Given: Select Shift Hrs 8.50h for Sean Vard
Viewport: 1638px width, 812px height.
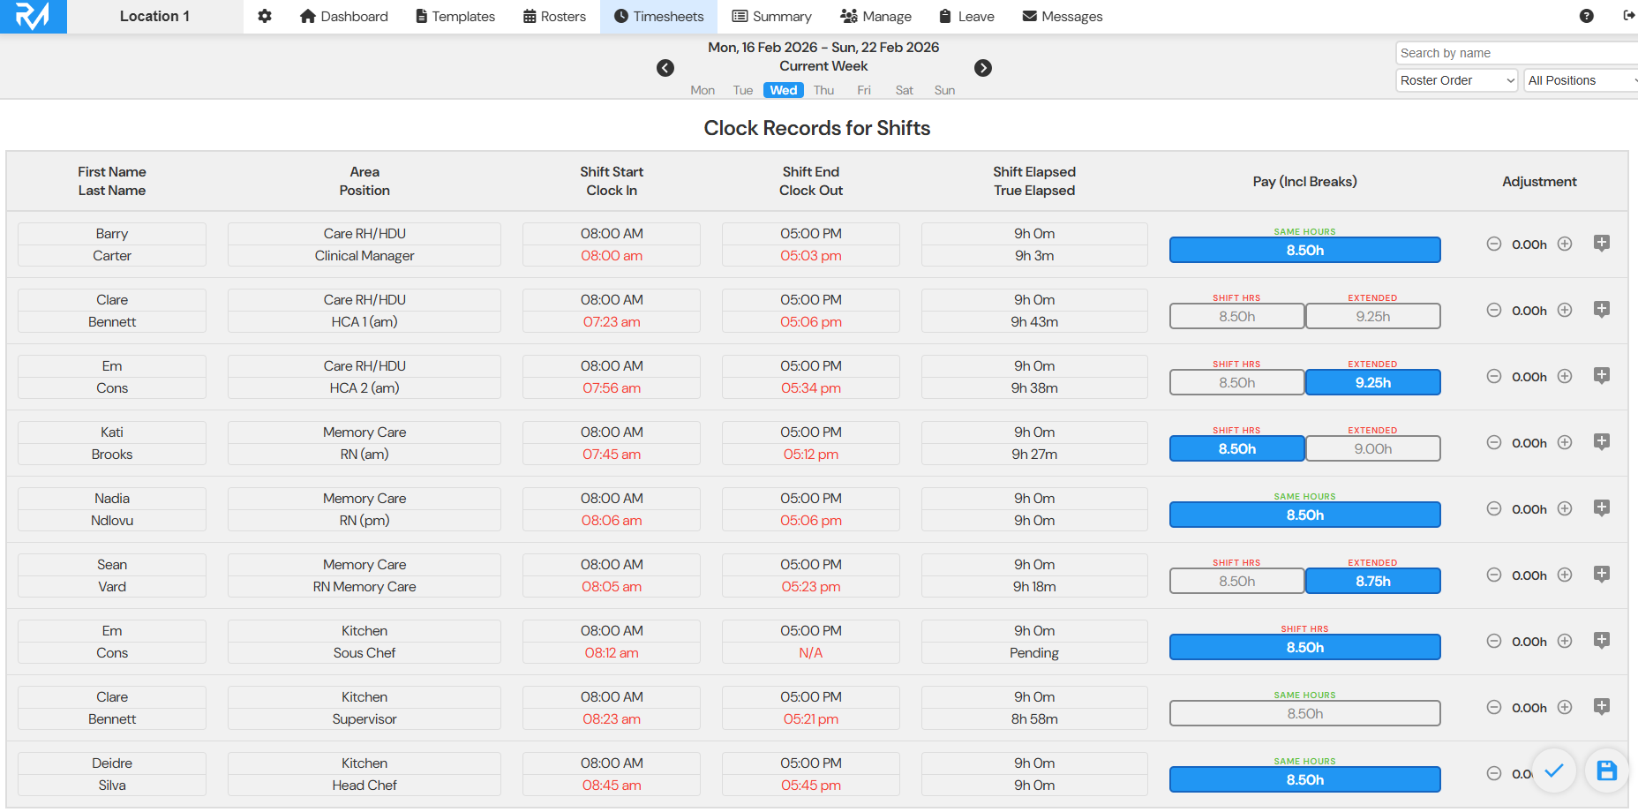Looking at the screenshot, I should (1236, 581).
